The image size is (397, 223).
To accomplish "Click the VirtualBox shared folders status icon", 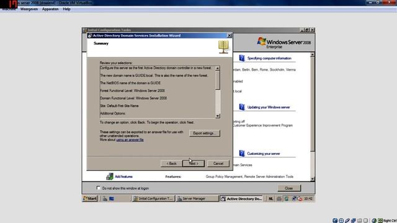I will click(x=360, y=221).
